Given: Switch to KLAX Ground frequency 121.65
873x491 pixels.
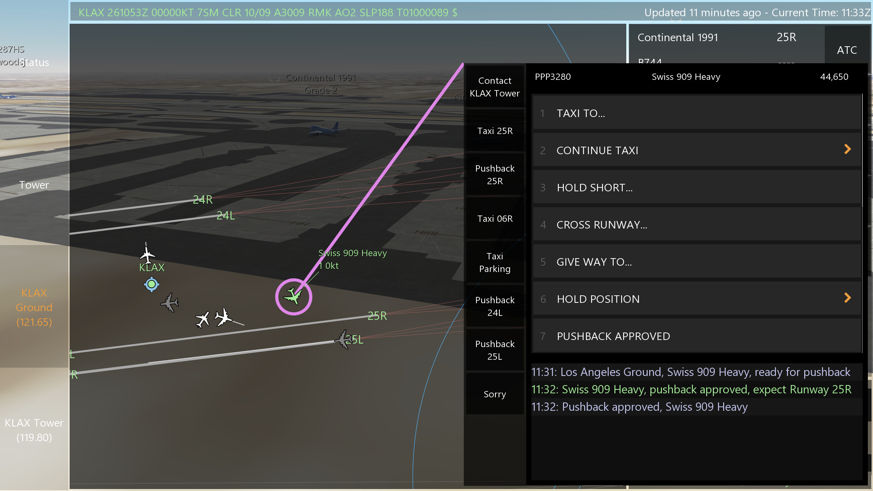Looking at the screenshot, I should 34,307.
